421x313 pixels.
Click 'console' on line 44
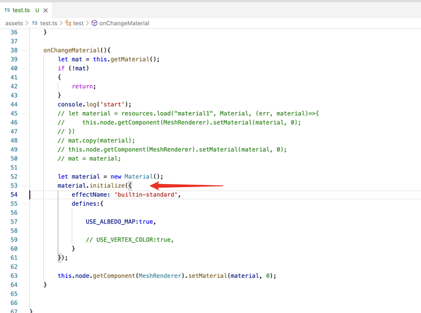(x=70, y=105)
